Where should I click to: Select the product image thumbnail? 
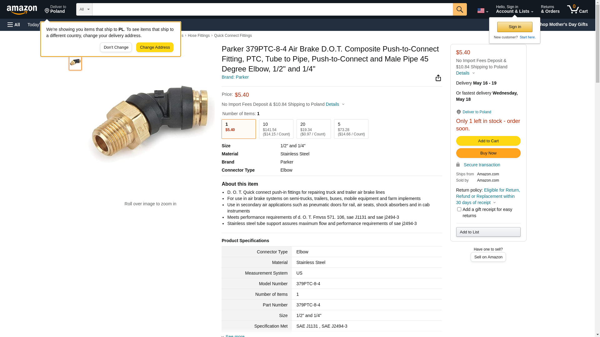pos(75,62)
